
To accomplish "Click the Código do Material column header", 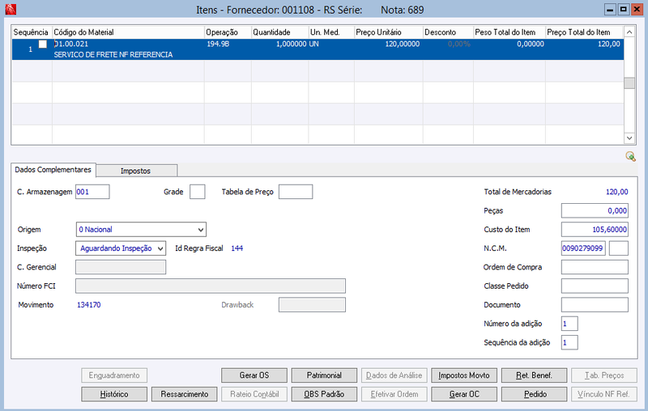I will [128, 32].
